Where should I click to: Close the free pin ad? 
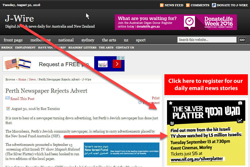tap(123, 58)
